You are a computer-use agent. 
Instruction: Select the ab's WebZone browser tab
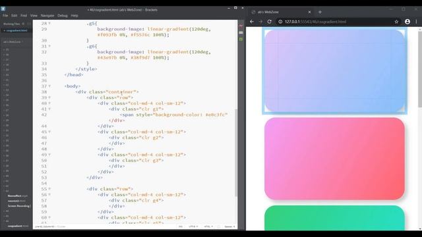pos(282,12)
